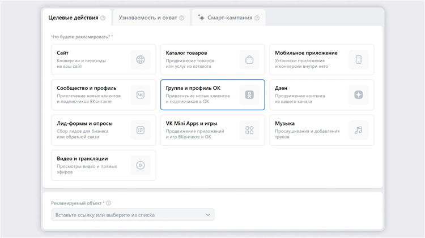Choose Мобильное приложение as ad object

[322, 59]
